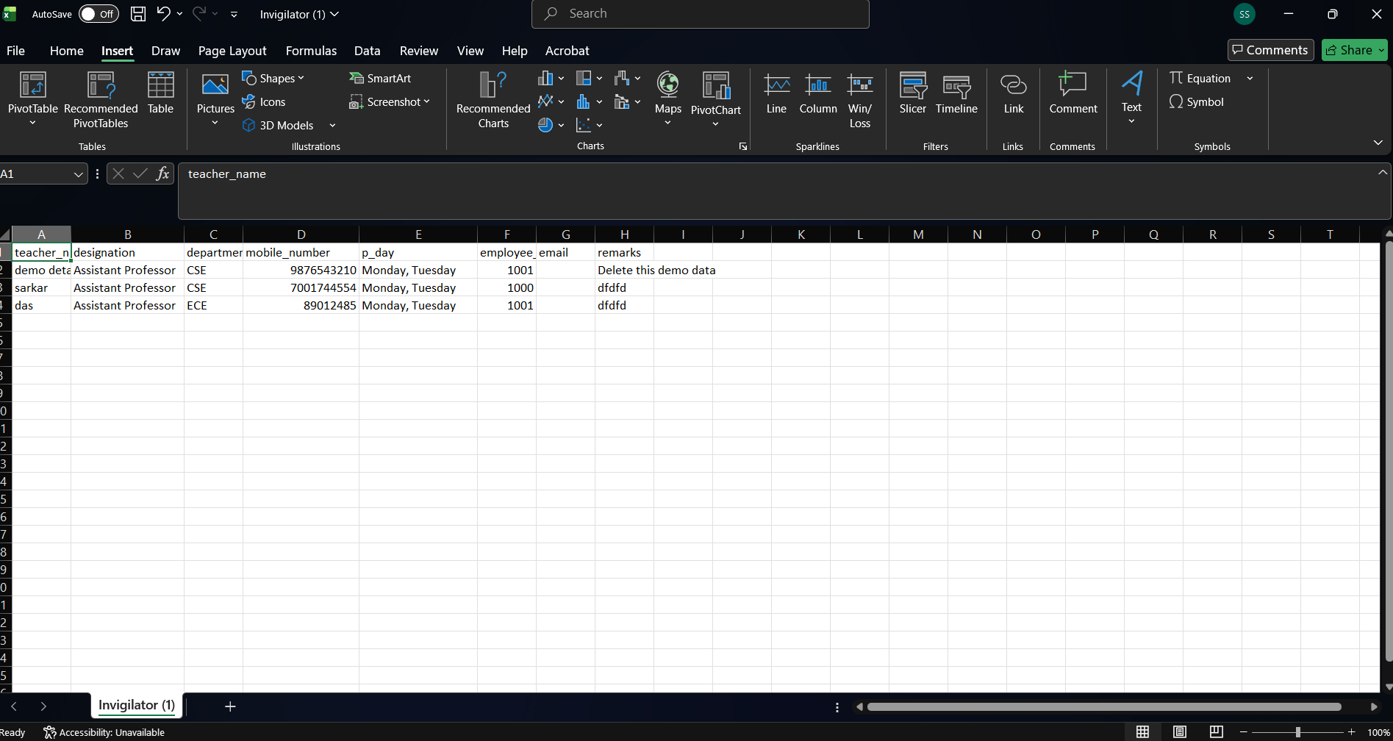Open the Home tab

(x=67, y=51)
